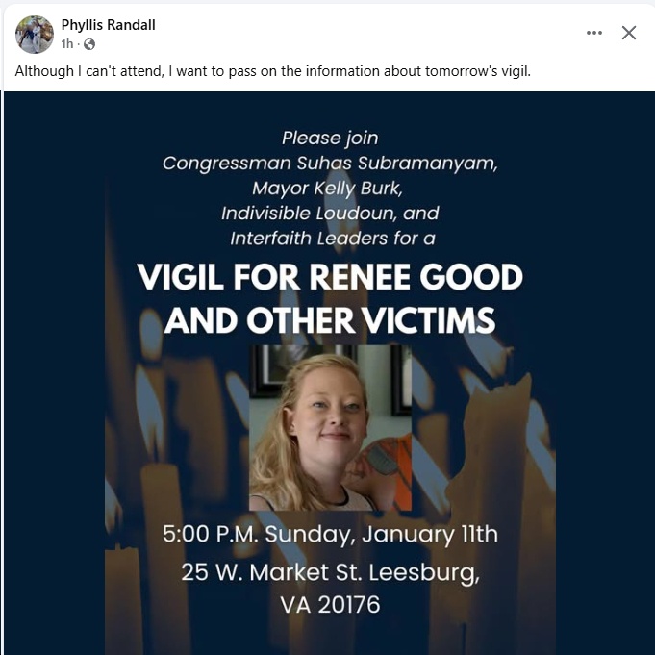The width and height of the screenshot is (655, 655).
Task: Close the post with the X icon
Action: [629, 33]
